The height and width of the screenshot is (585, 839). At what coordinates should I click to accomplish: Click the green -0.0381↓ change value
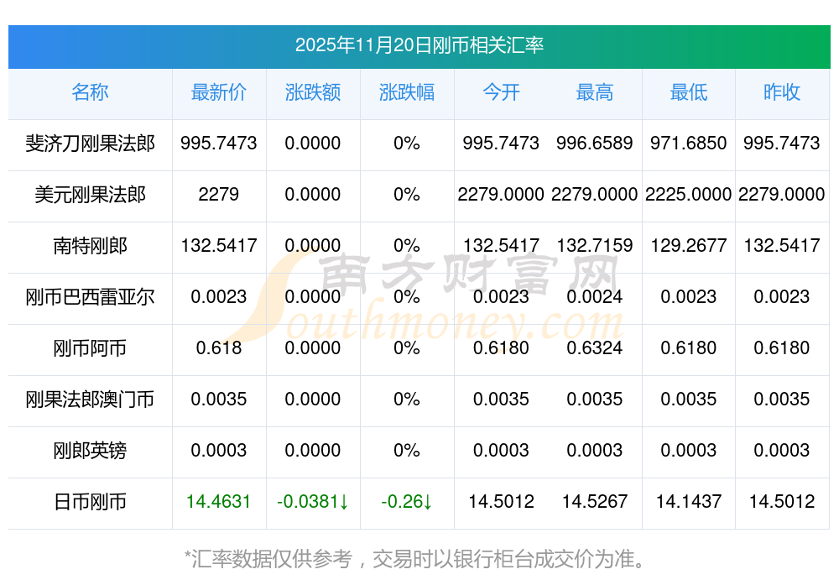coord(313,502)
